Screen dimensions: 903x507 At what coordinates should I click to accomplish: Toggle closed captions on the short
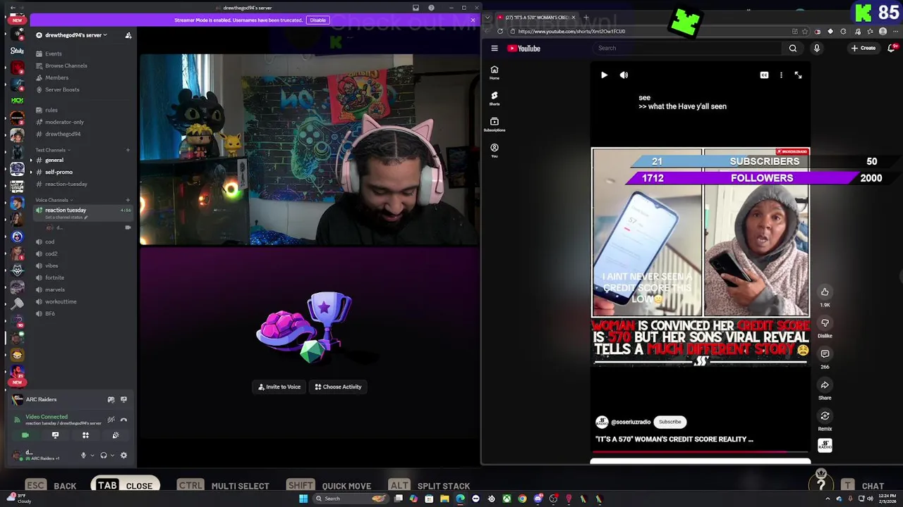[764, 75]
